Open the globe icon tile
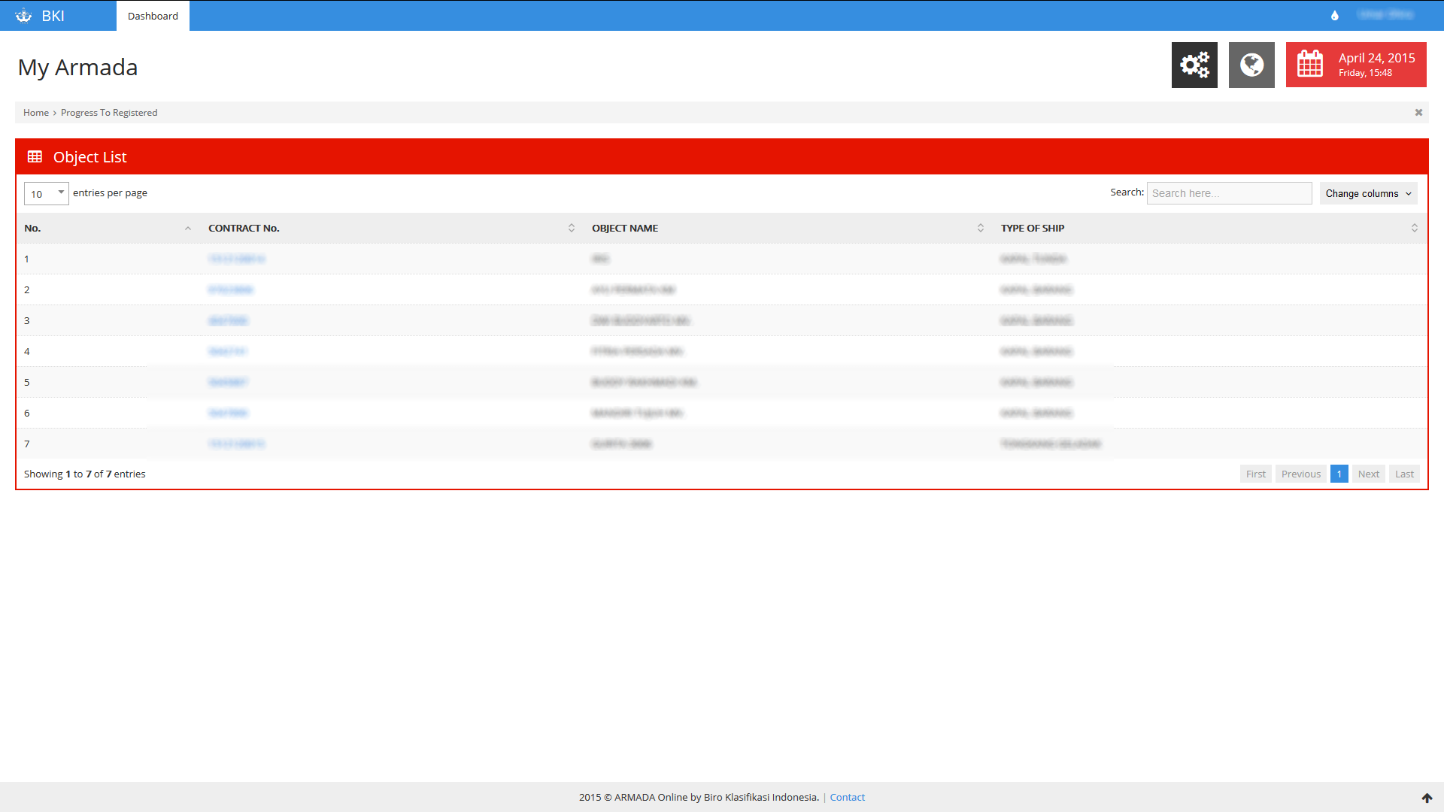This screenshot has height=812, width=1444. coord(1251,65)
